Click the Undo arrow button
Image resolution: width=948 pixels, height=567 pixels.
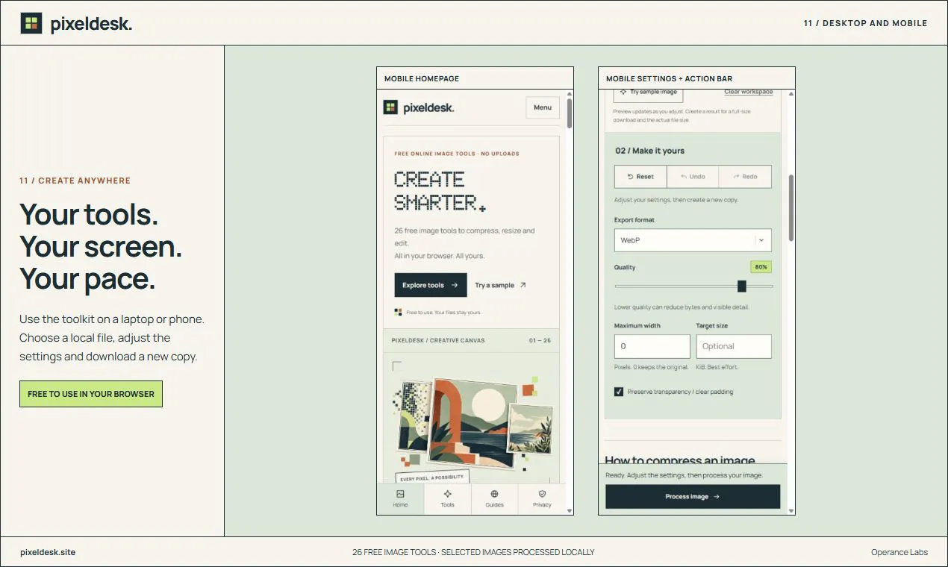coord(693,177)
